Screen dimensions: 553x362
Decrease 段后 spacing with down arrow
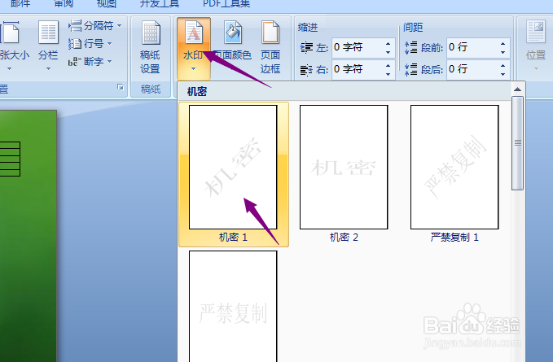pos(503,74)
